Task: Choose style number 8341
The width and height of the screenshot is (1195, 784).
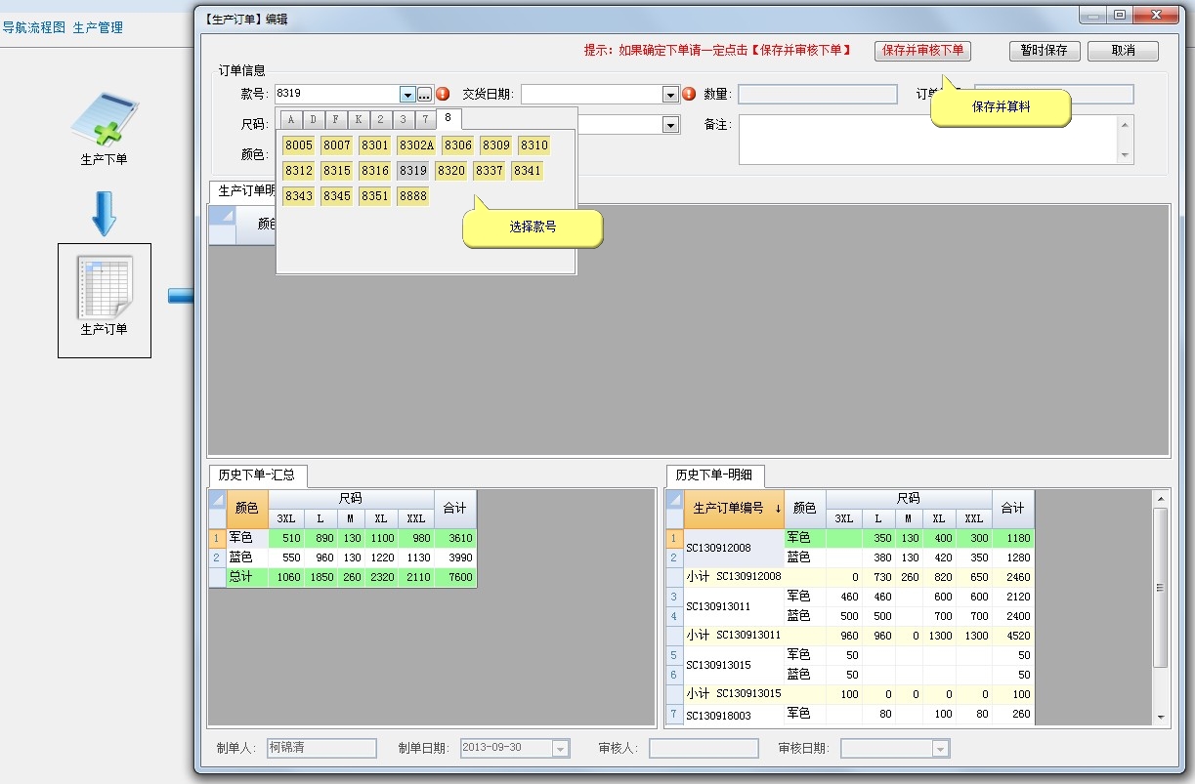Action: [x=528, y=171]
